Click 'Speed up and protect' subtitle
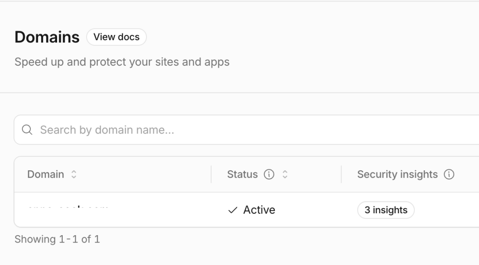The image size is (479, 265). click(x=122, y=62)
